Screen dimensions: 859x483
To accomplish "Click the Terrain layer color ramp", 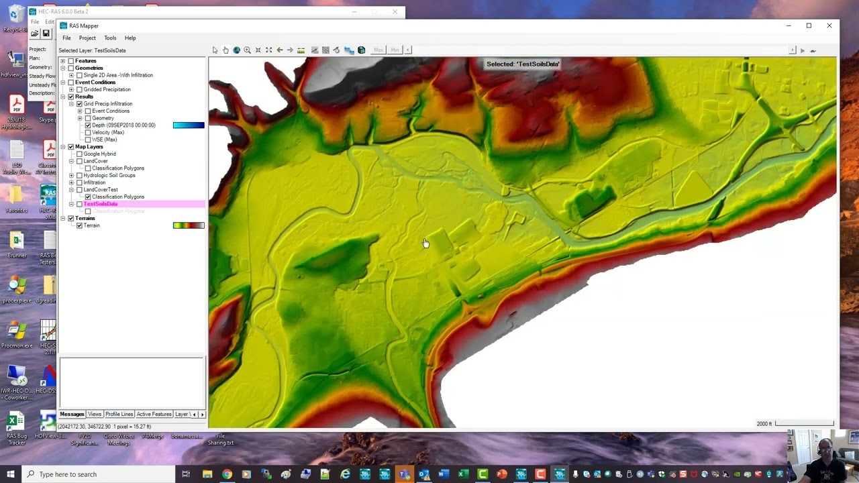I will (x=189, y=225).
